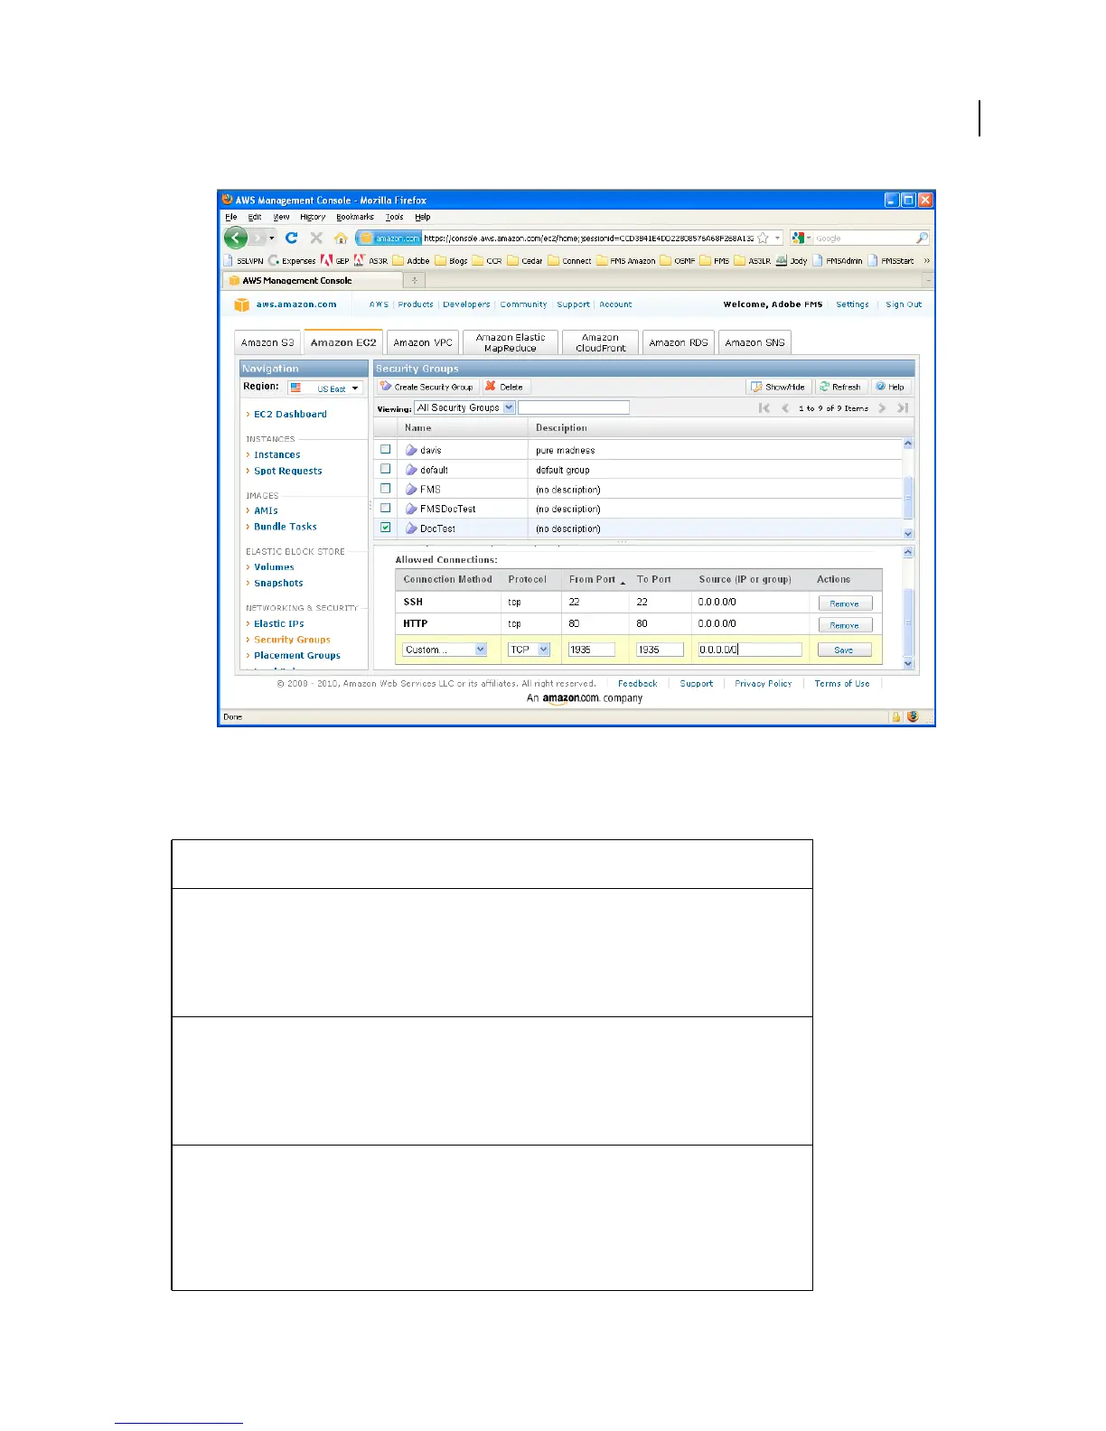
Task: Jump to first page of items
Action: 764,408
